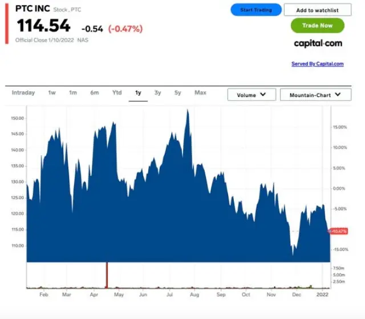
Task: Click the red volume spike bar in April
Action: (x=107, y=275)
